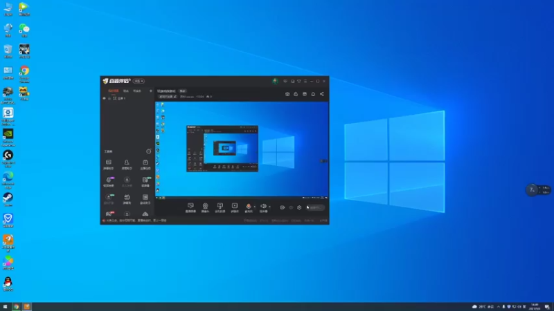This screenshot has width=554, height=311.
Task: Switch to Chrome on the taskbar
Action: pos(16,307)
